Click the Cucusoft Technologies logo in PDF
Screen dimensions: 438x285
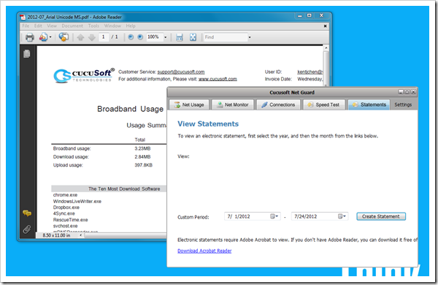tap(84, 75)
